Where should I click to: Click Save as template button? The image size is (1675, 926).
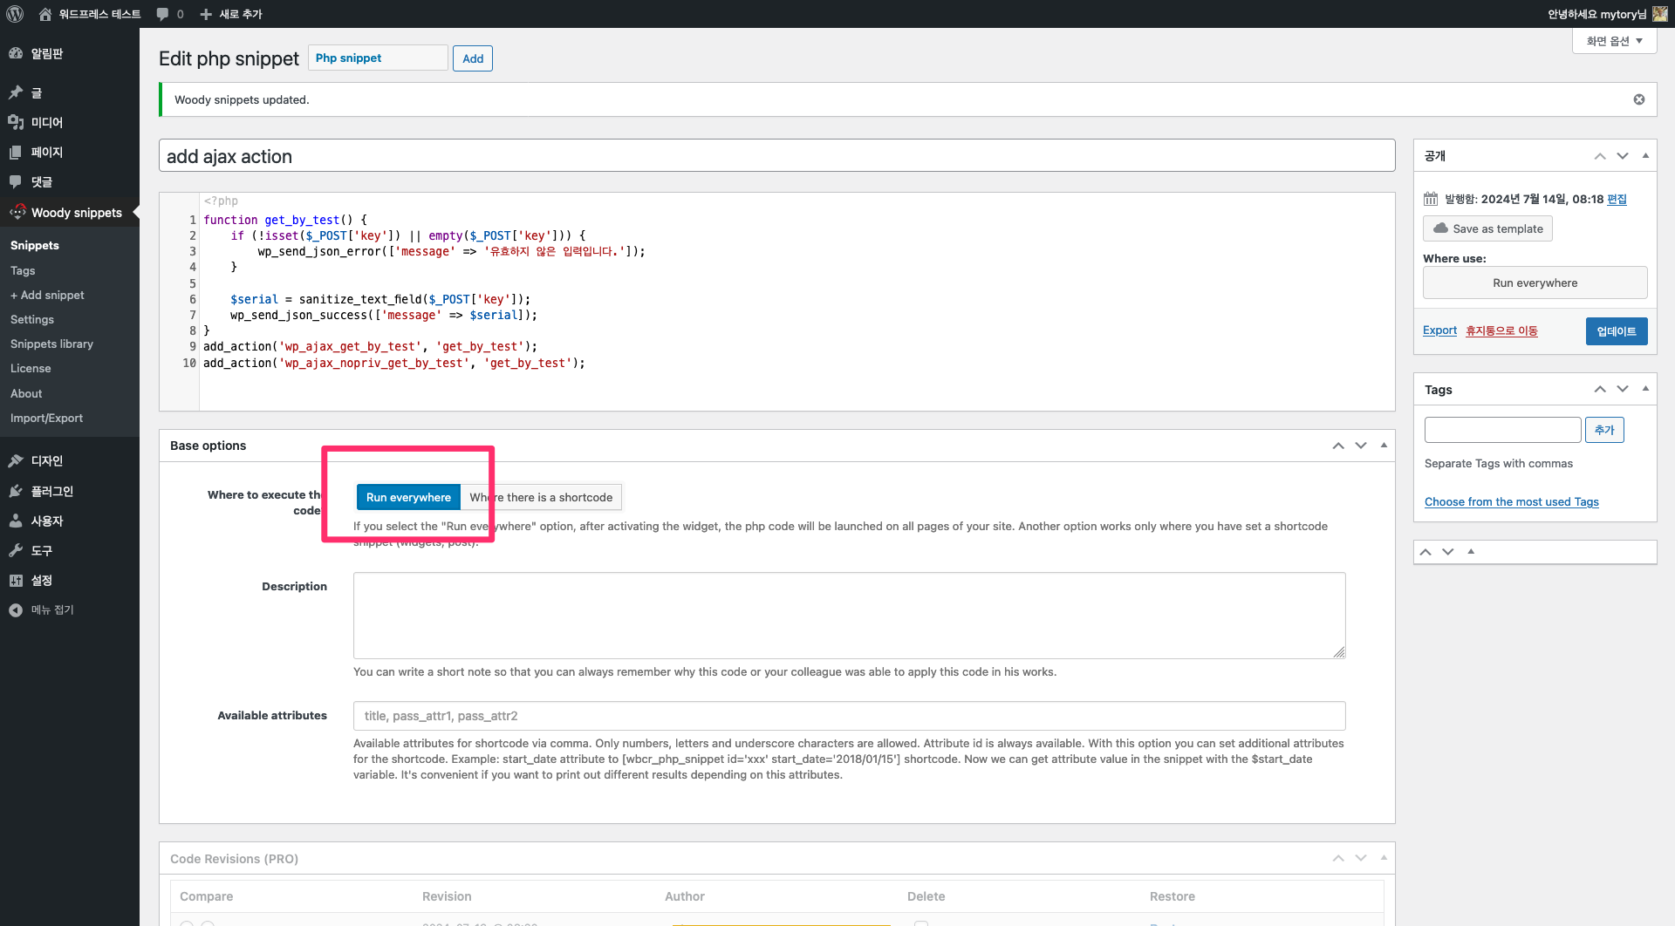pos(1487,228)
